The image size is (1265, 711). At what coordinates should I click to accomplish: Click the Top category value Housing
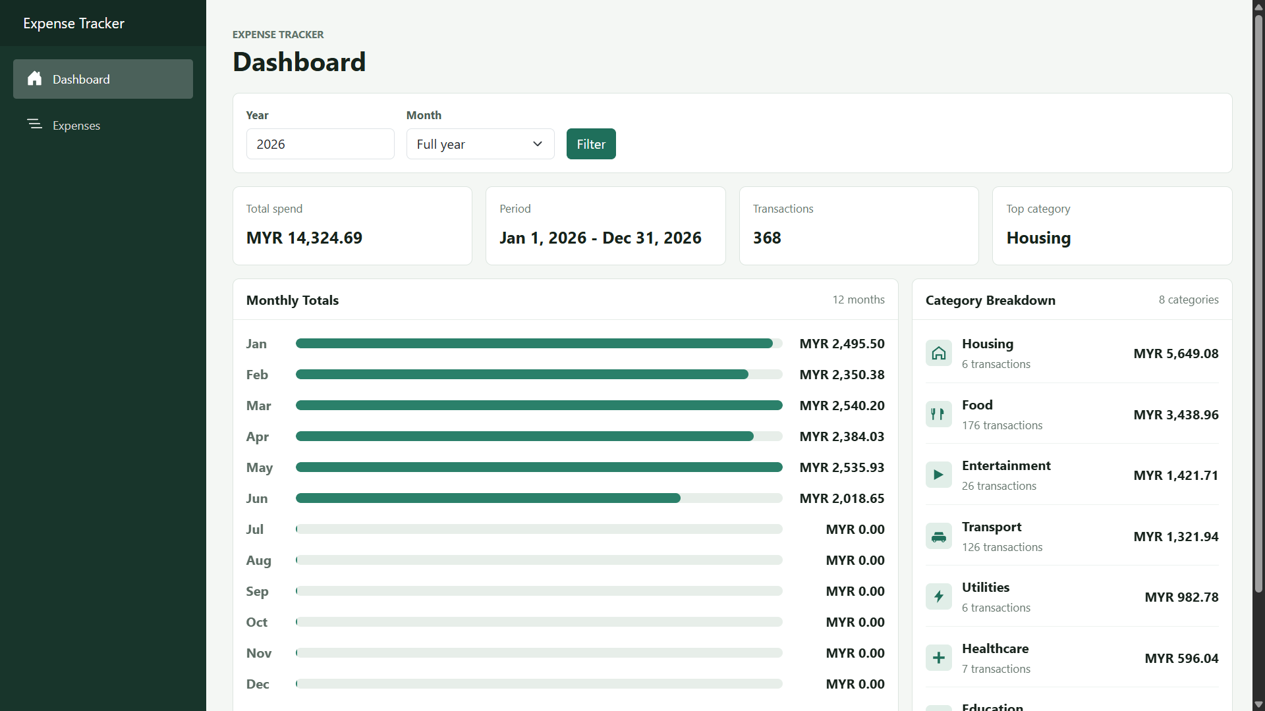pos(1038,238)
